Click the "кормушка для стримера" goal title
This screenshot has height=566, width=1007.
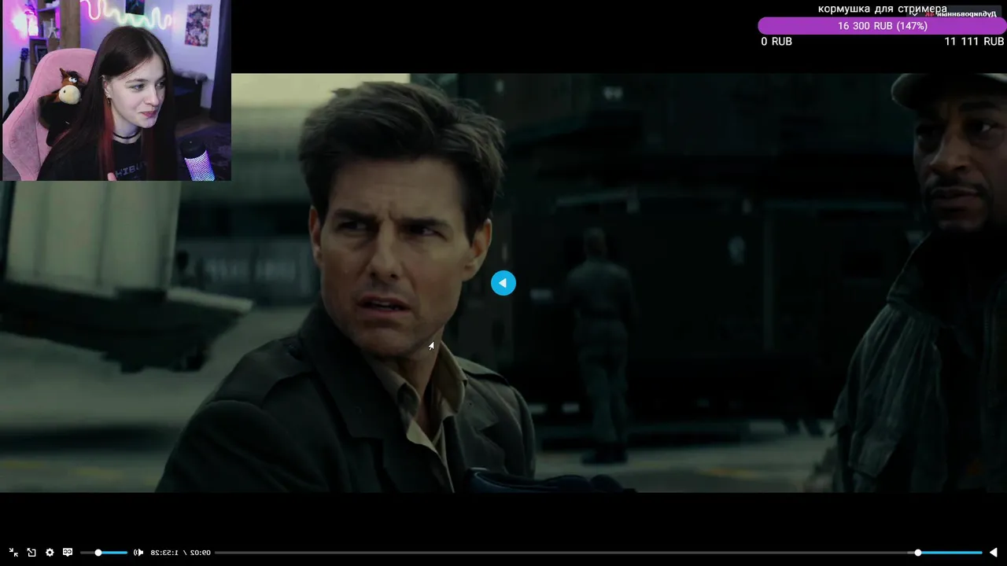[882, 9]
